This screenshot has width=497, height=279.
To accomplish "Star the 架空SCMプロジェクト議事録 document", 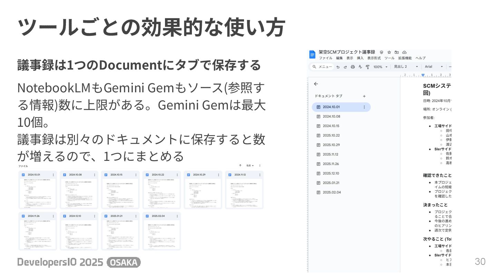I will (x=389, y=52).
